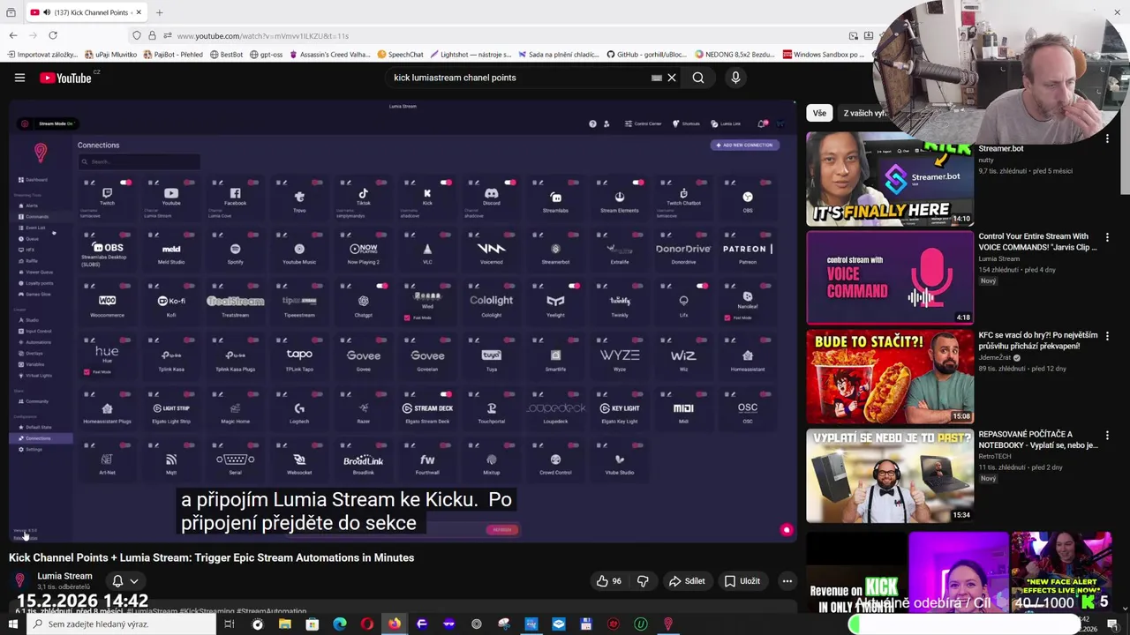Clear the YouTube search query with X

tap(672, 78)
